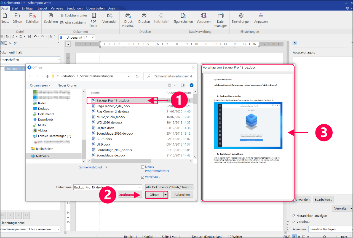Open the Gliederungsebenen 1 bis 9 dropdown
Viewport: 353px width, 238px height.
(30, 229)
